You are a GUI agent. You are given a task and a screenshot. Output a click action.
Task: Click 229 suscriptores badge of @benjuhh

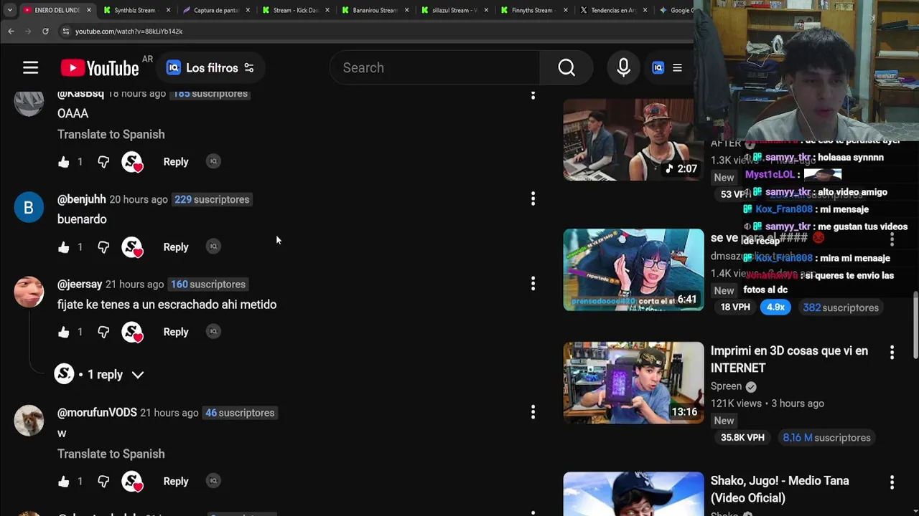pos(212,199)
